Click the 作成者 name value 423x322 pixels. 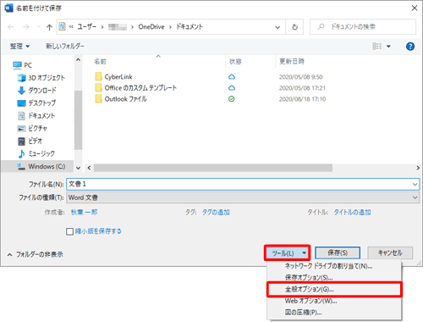pos(85,212)
